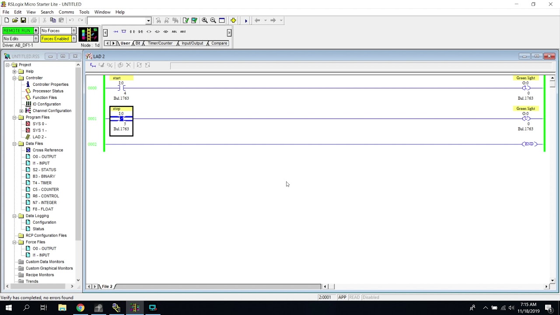560x315 pixels.
Task: Open the Forces Enabled dropdown
Action: [74, 39]
